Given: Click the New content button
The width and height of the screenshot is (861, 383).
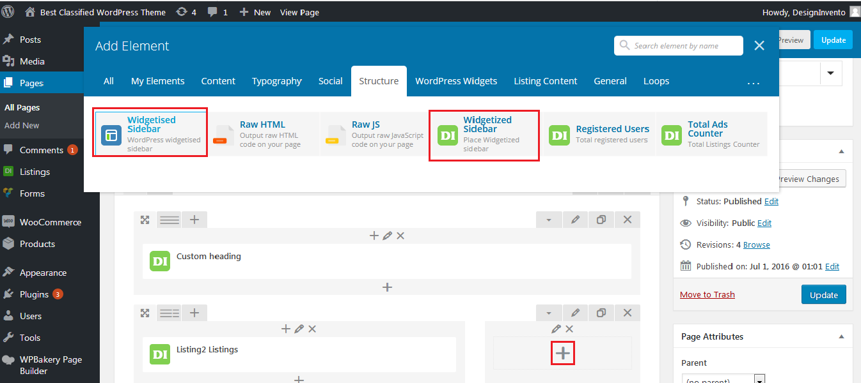Looking at the screenshot, I should click(x=255, y=12).
